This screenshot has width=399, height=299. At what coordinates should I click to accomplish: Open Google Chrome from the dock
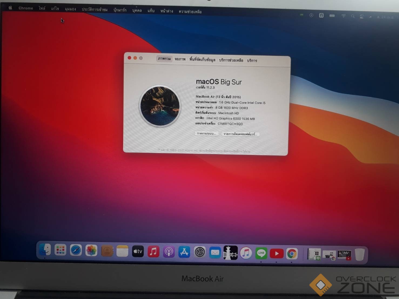292,254
